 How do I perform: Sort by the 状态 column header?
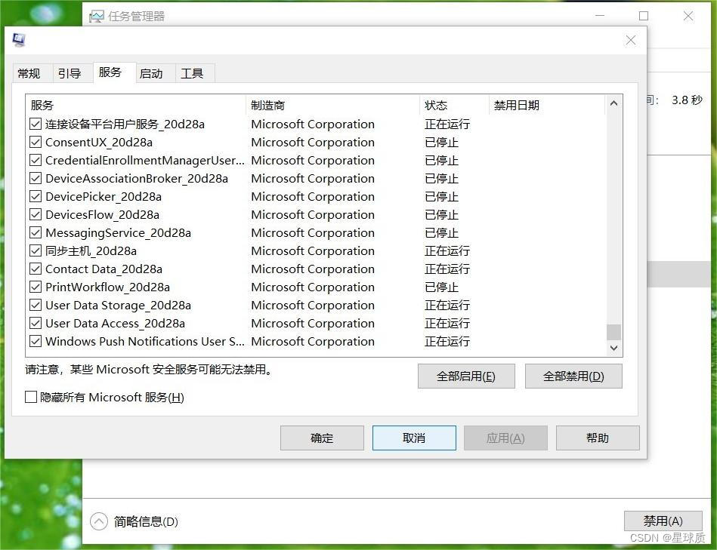(454, 105)
